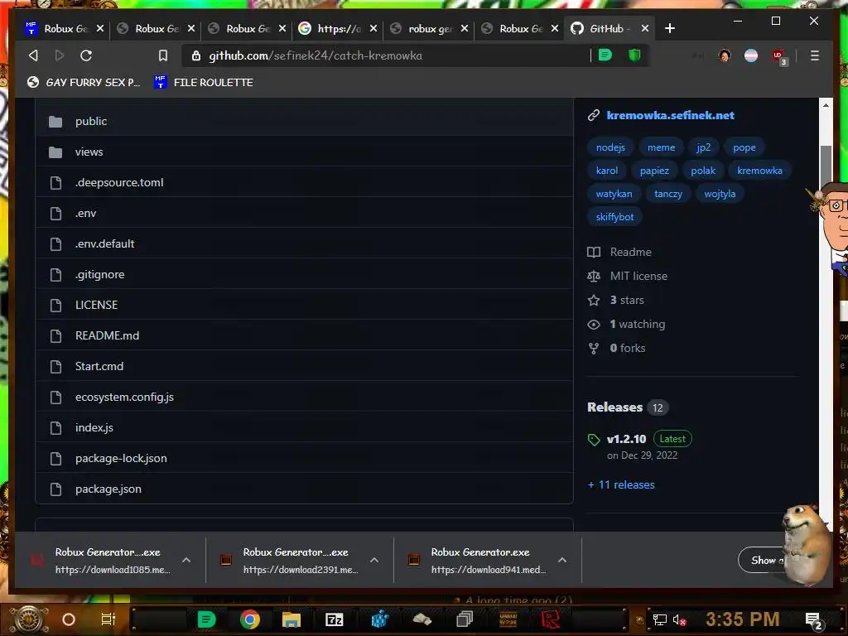
Task: Open a new browser tab with plus
Action: pos(669,28)
